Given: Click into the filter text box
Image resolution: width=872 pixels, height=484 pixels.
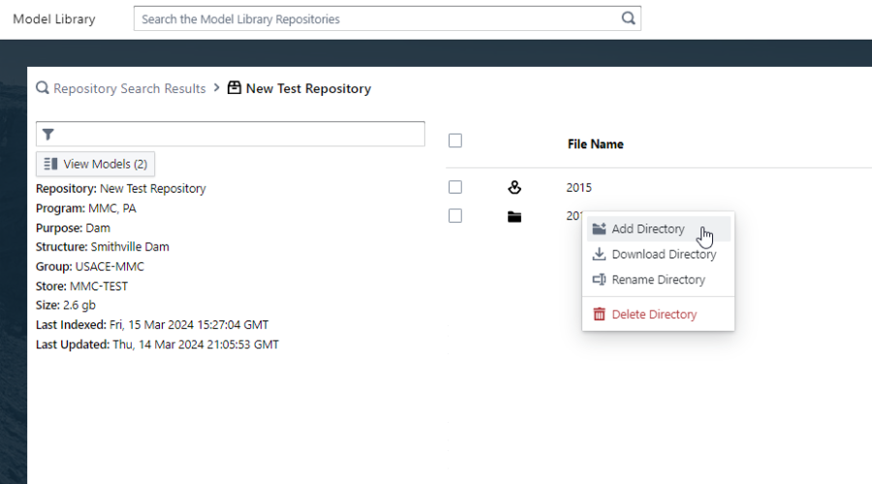Looking at the screenshot, I should [x=237, y=135].
